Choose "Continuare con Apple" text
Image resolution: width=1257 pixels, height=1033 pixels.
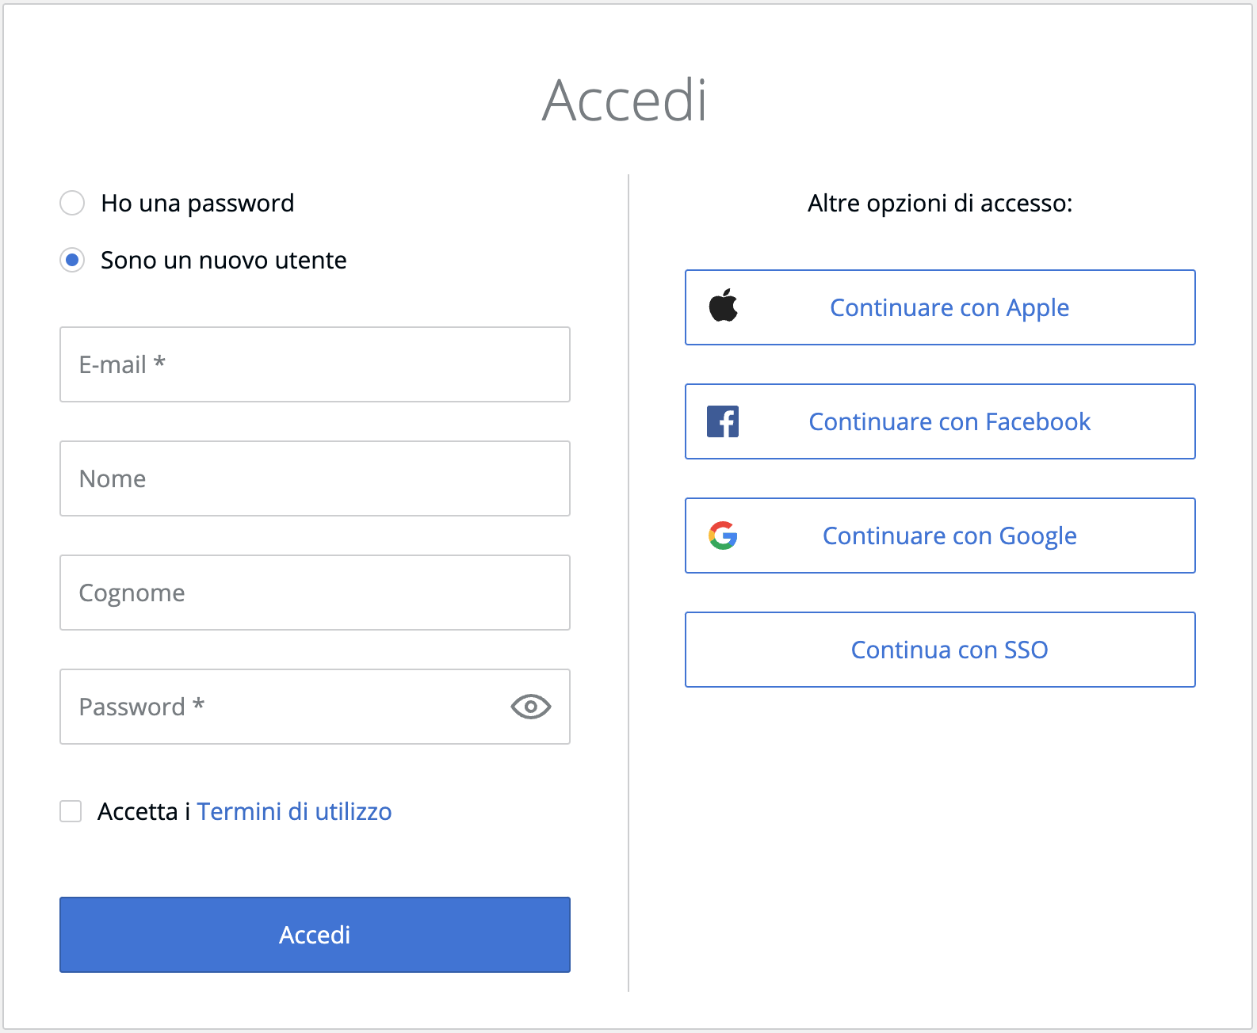pyautogui.click(x=949, y=307)
